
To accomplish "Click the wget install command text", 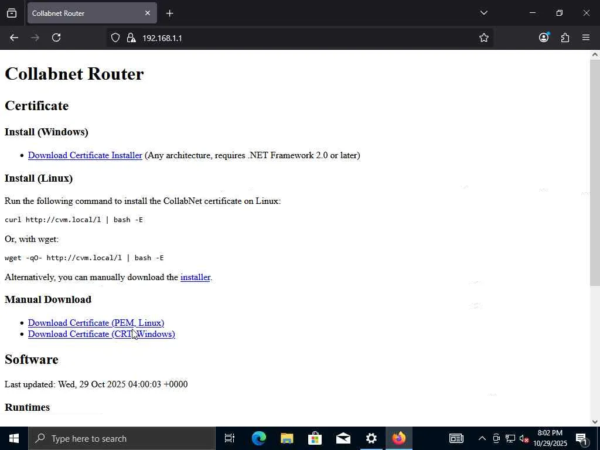I will (84, 258).
